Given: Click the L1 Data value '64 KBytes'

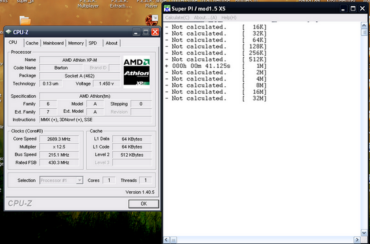Looking at the screenshot, I should [x=132, y=139].
